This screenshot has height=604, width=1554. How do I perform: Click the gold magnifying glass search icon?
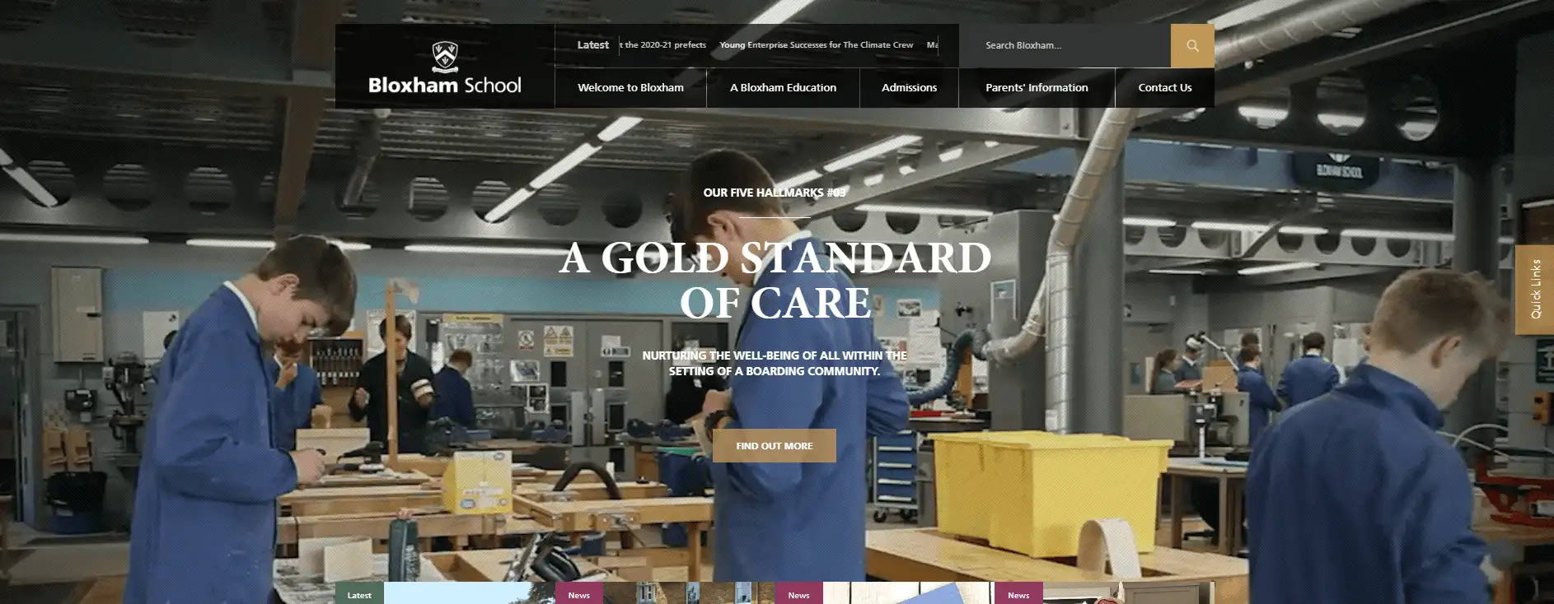tap(1192, 45)
